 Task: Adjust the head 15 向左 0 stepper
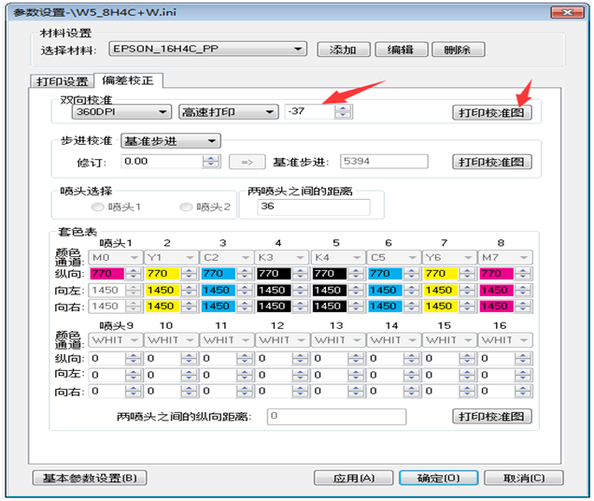[x=468, y=375]
